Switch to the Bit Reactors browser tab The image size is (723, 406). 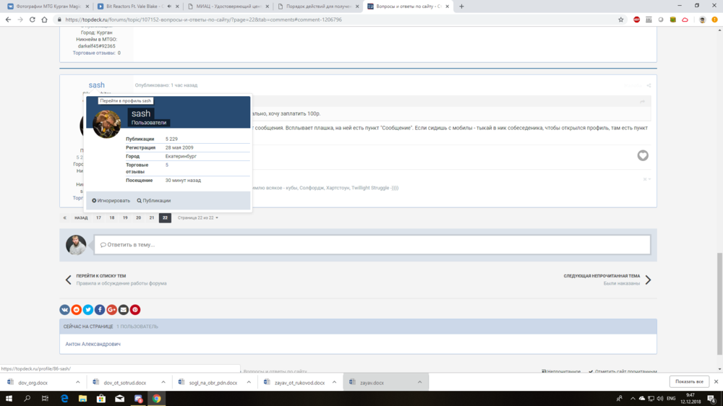click(x=134, y=7)
